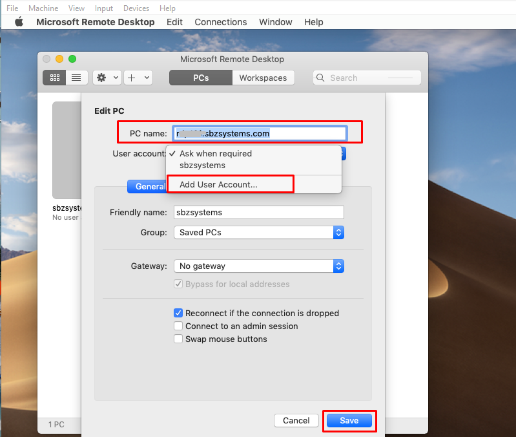
Task: Open the Gateway No gateway dropdown
Action: tap(259, 266)
